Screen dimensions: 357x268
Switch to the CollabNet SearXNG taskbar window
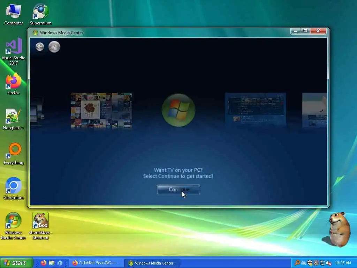96,263
